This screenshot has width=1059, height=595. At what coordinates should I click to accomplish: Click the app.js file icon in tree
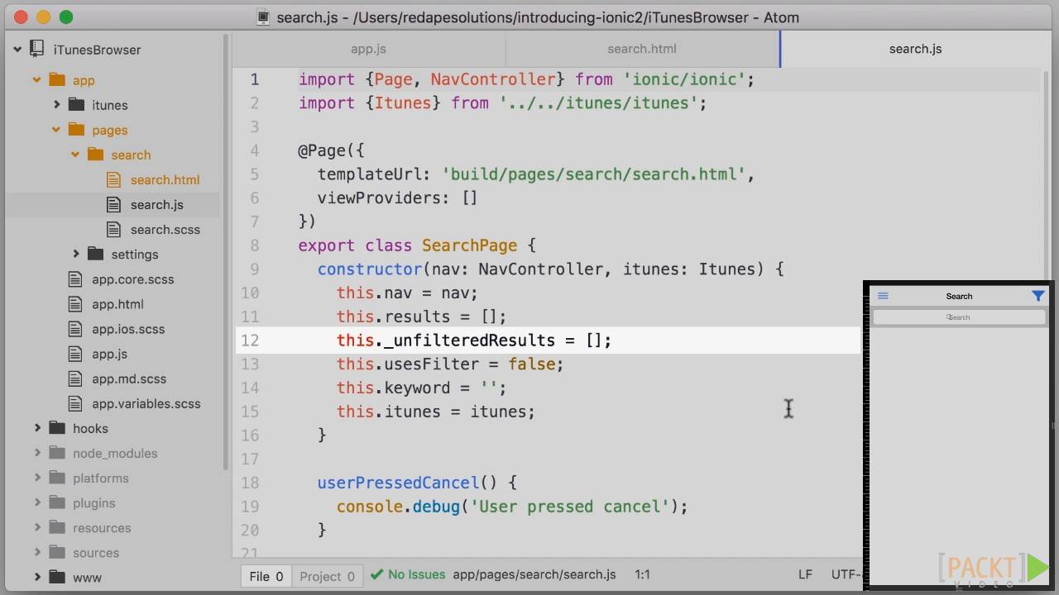76,353
